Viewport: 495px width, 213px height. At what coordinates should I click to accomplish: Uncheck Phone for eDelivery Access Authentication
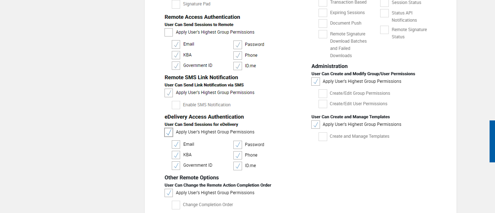[x=238, y=156]
